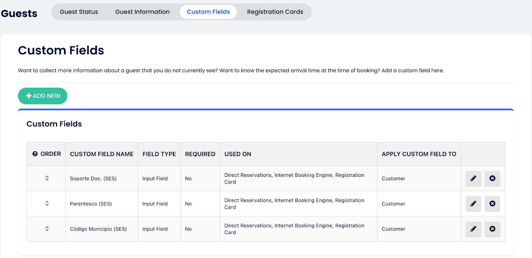Edit the Código Municipio (SES) field

(473, 229)
